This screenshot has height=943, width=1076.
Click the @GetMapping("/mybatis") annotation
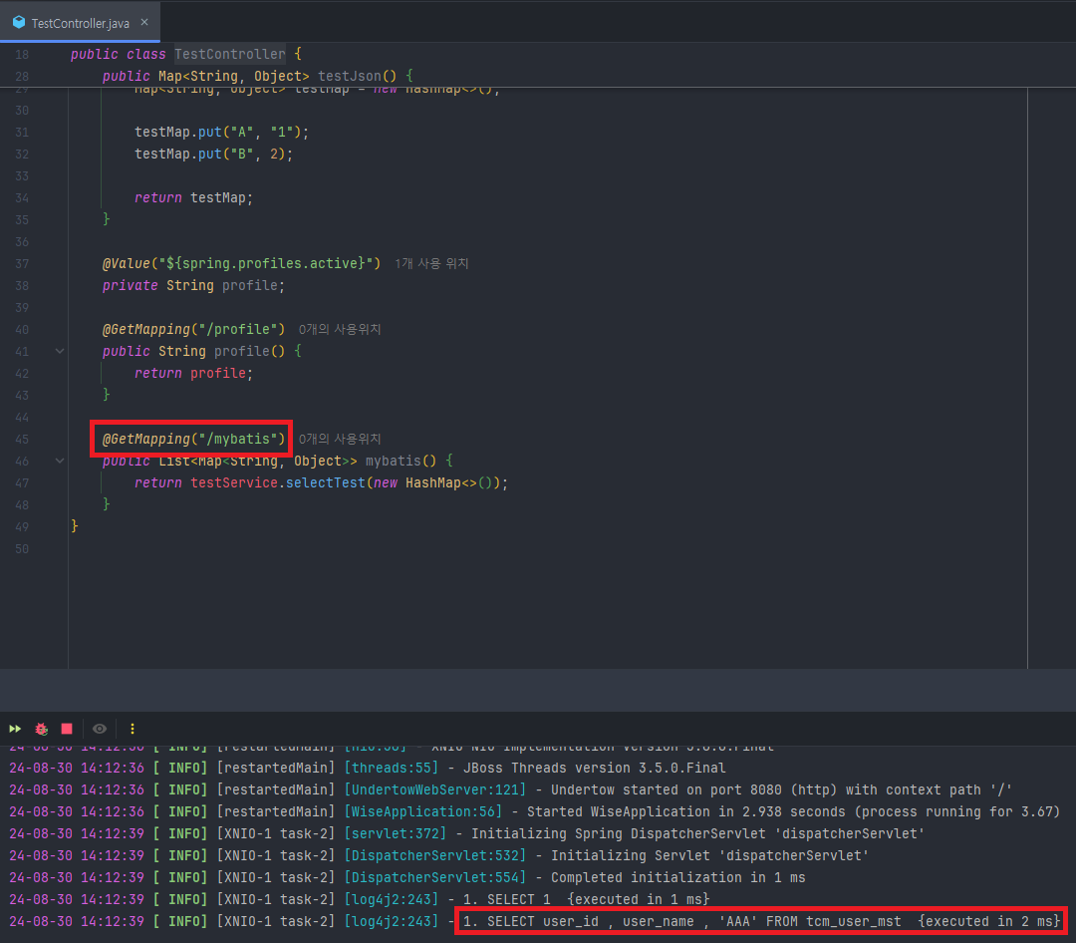click(x=193, y=439)
